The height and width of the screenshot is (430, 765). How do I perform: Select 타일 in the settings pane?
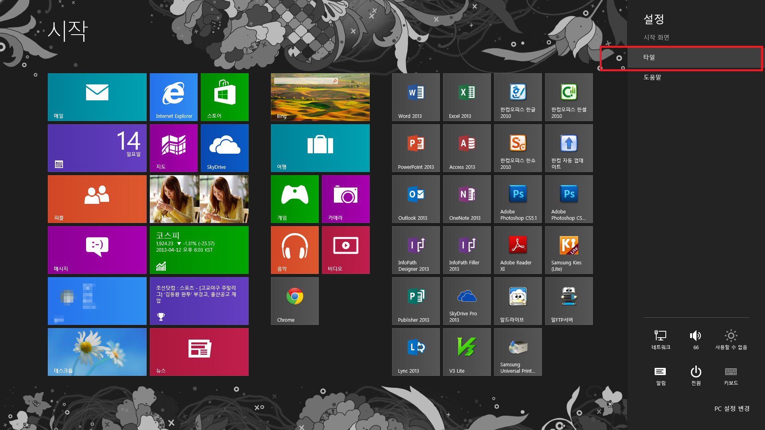696,57
